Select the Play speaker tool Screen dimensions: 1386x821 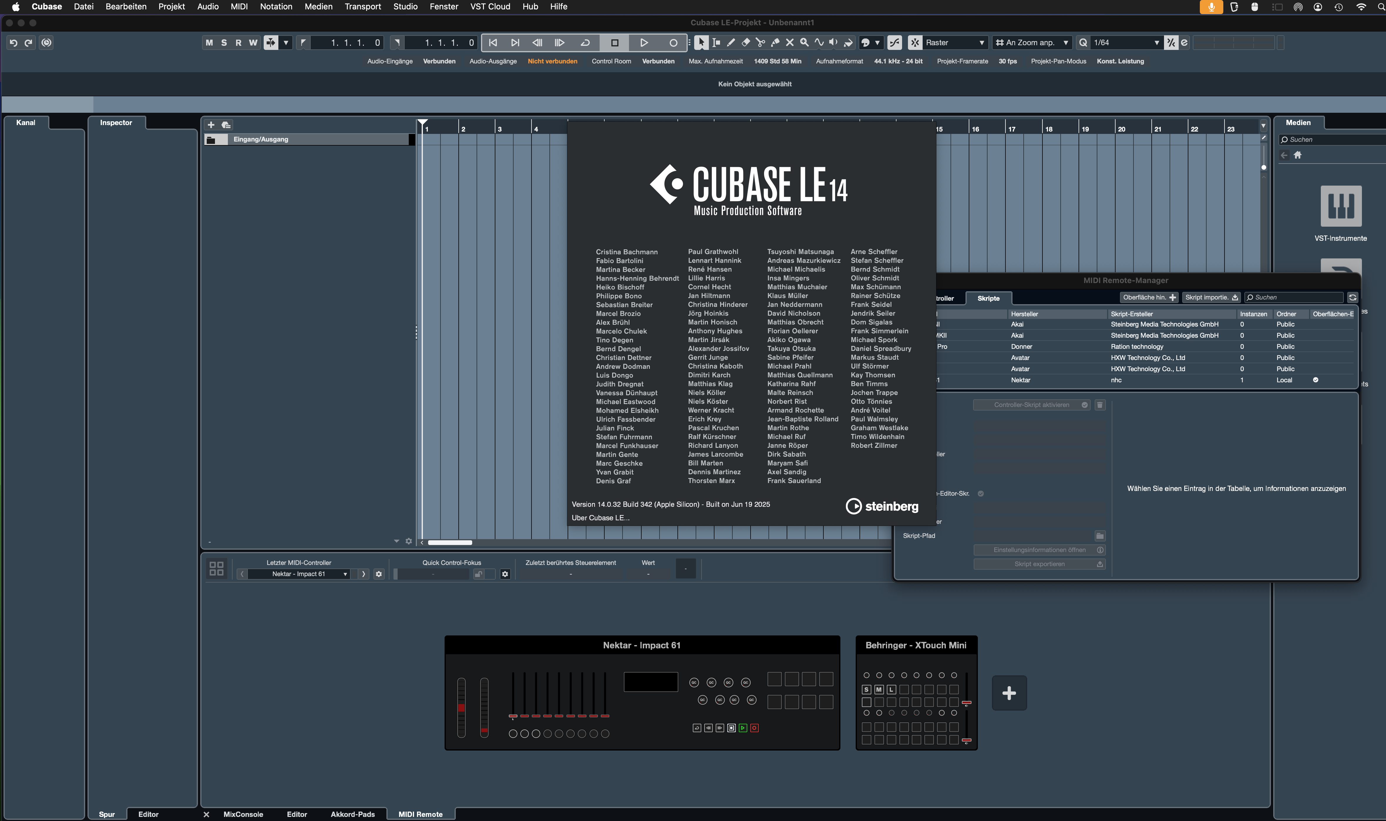click(833, 43)
